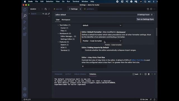Click the Clear Search Results icon
The height and width of the screenshot is (101, 179).
42,9
